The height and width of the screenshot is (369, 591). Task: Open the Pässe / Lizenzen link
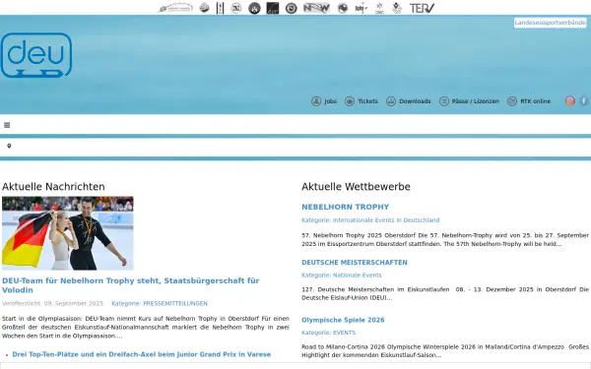[x=476, y=101]
